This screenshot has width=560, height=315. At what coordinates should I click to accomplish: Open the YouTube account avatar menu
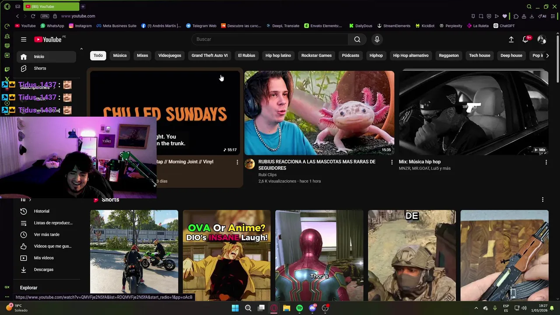tap(542, 39)
